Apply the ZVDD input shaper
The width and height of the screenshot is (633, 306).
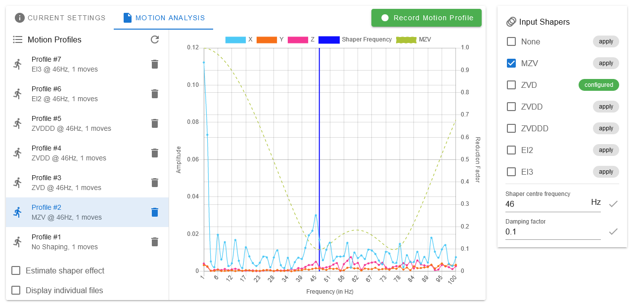tap(606, 107)
